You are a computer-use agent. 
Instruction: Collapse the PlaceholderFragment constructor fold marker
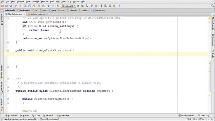tap(8, 99)
